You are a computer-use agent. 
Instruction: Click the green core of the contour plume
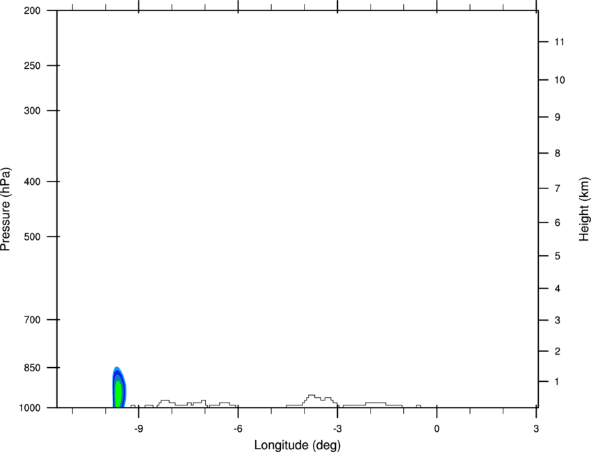tap(118, 395)
